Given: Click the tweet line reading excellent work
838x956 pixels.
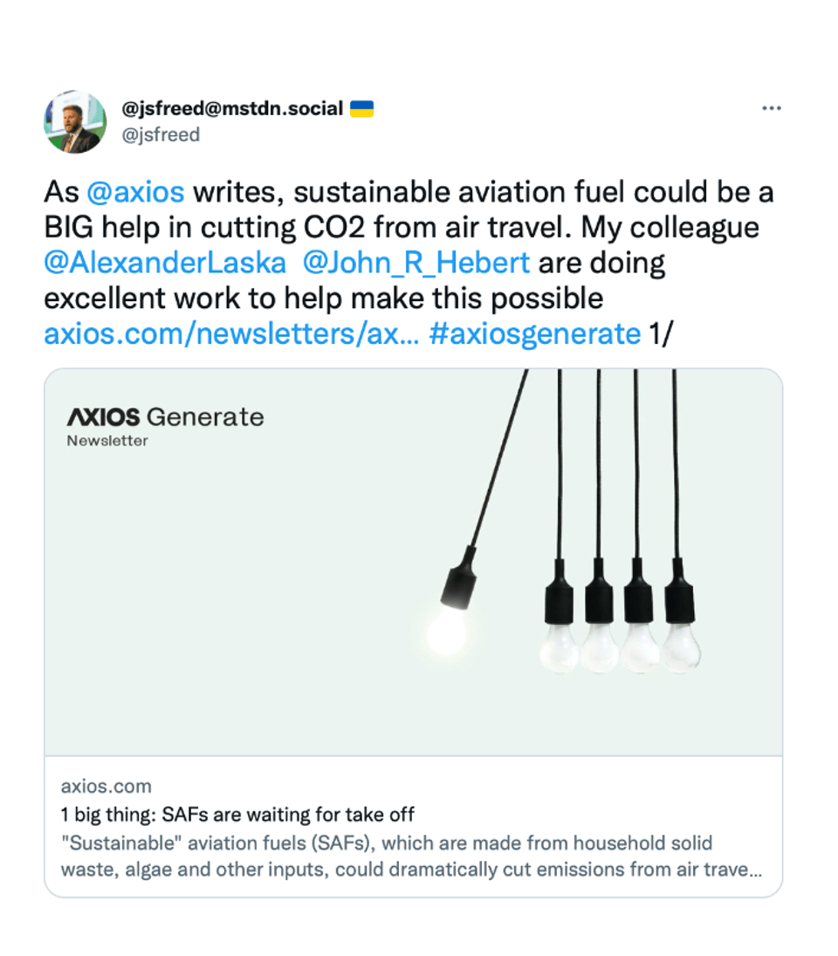Looking at the screenshot, I should [x=323, y=299].
